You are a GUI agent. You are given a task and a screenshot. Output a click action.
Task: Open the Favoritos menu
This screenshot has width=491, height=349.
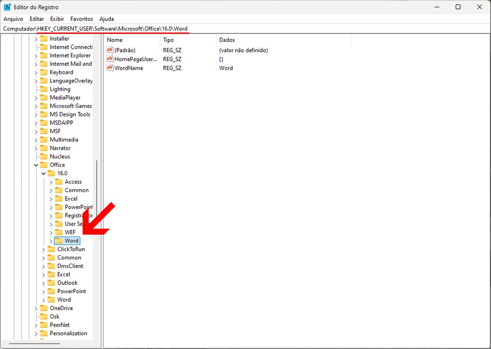pos(82,19)
